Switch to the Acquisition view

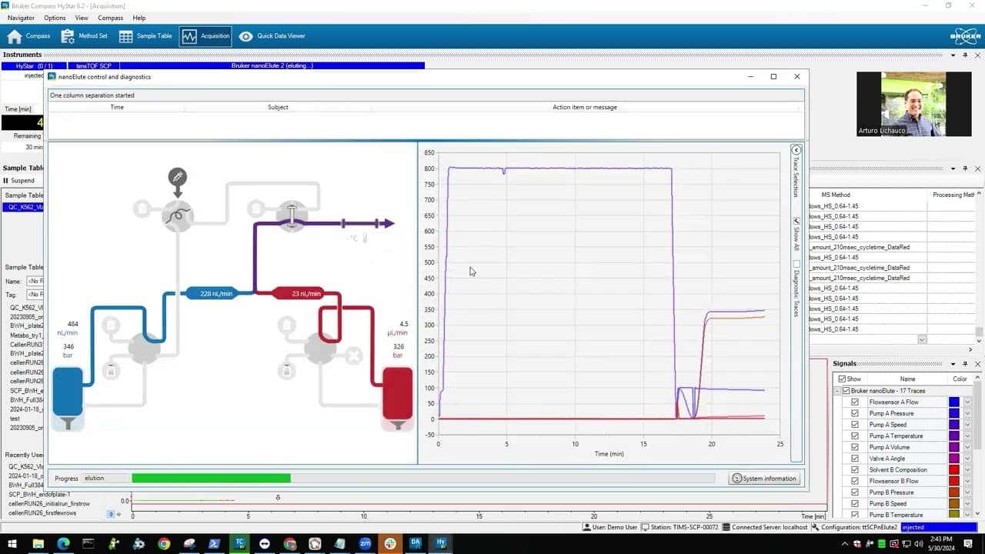point(205,36)
